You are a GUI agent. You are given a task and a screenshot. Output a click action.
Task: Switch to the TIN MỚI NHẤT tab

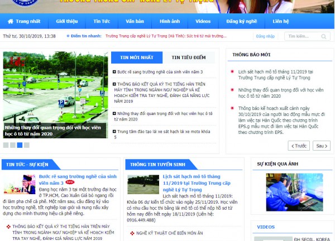pyautogui.click(x=137, y=57)
